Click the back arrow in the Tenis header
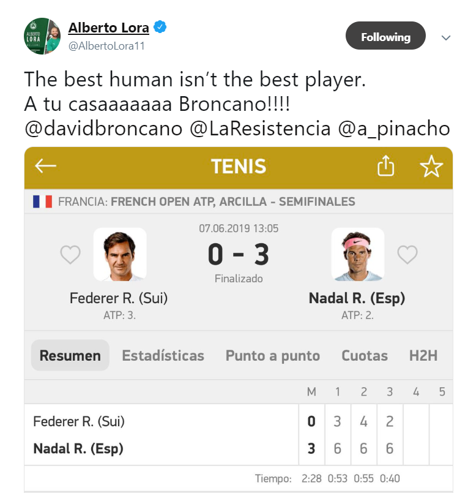Image resolution: width=468 pixels, height=493 pixels. pyautogui.click(x=46, y=167)
